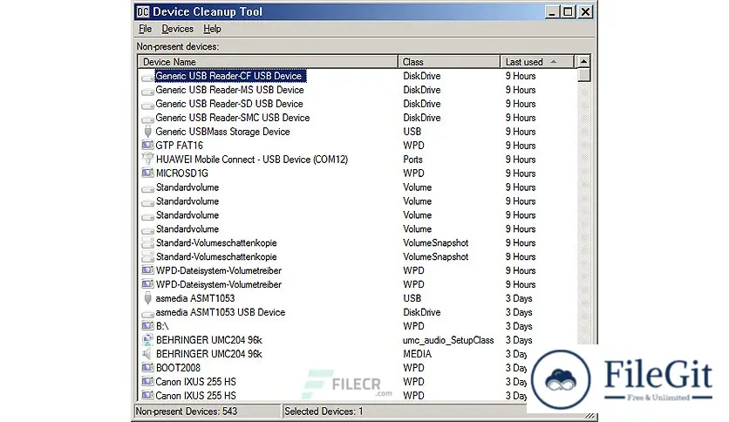This screenshot has width=729, height=422.
Task: Click ports icon beside HUAWEI Mobile Connect
Action: 147,159
